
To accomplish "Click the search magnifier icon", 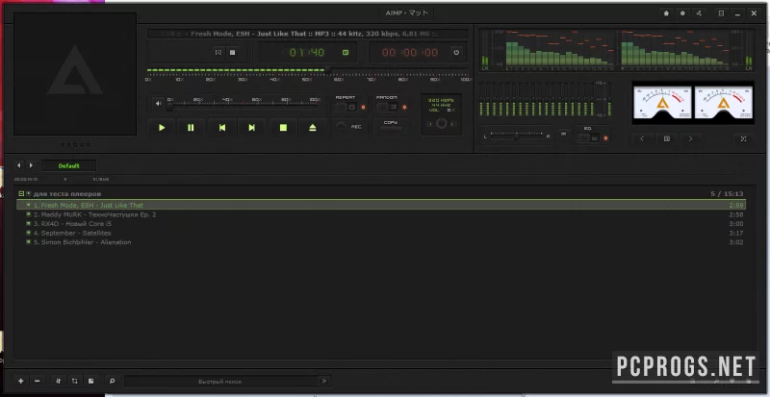I will 112,381.
